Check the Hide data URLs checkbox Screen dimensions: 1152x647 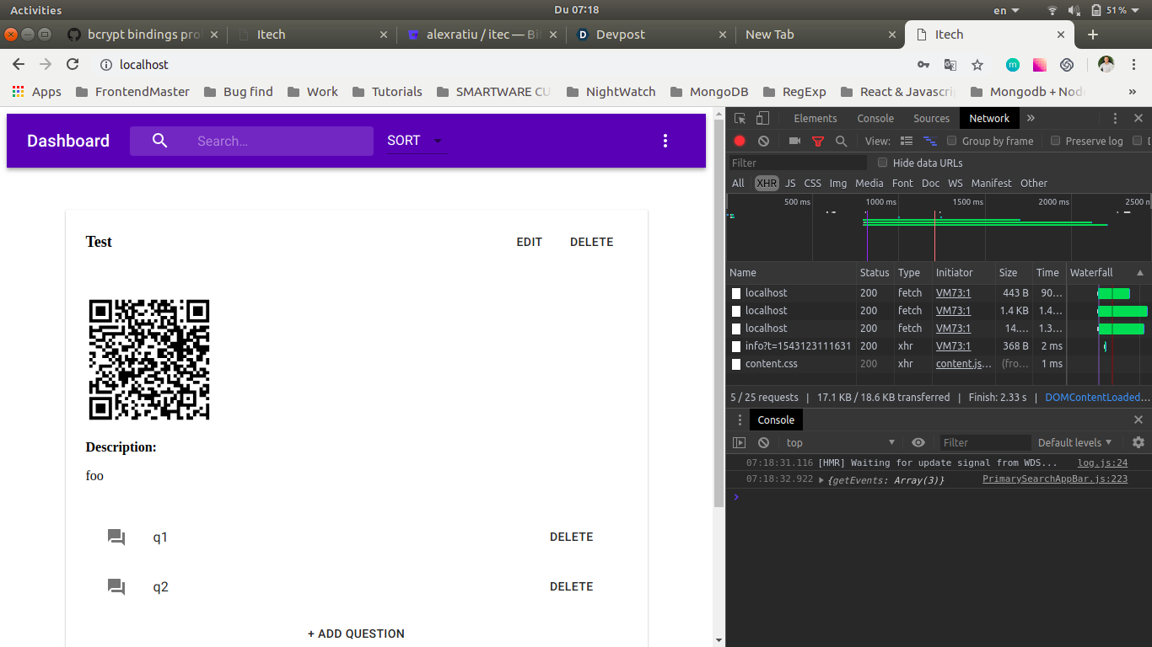[x=883, y=163]
